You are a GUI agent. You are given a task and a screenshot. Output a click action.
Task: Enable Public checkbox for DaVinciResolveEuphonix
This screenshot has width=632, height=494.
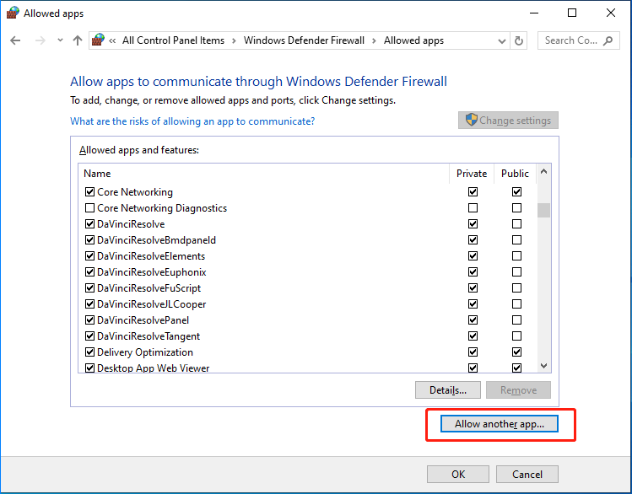click(x=516, y=271)
